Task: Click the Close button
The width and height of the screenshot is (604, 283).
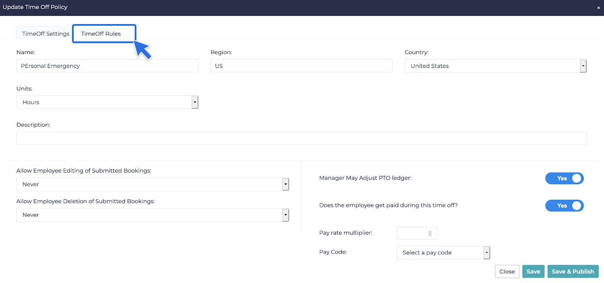Action: (507, 271)
